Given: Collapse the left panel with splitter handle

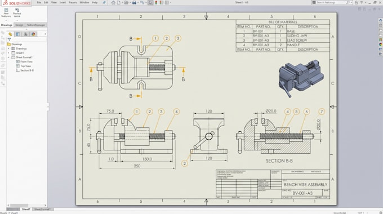Looking at the screenshot, I should tap(48, 106).
